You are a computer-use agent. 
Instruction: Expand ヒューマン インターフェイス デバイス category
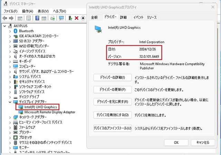(x=10, y=122)
